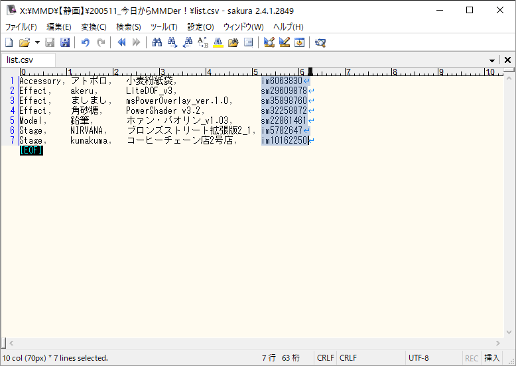516x366 pixels.
Task: Click the New file icon
Action: click(9, 42)
